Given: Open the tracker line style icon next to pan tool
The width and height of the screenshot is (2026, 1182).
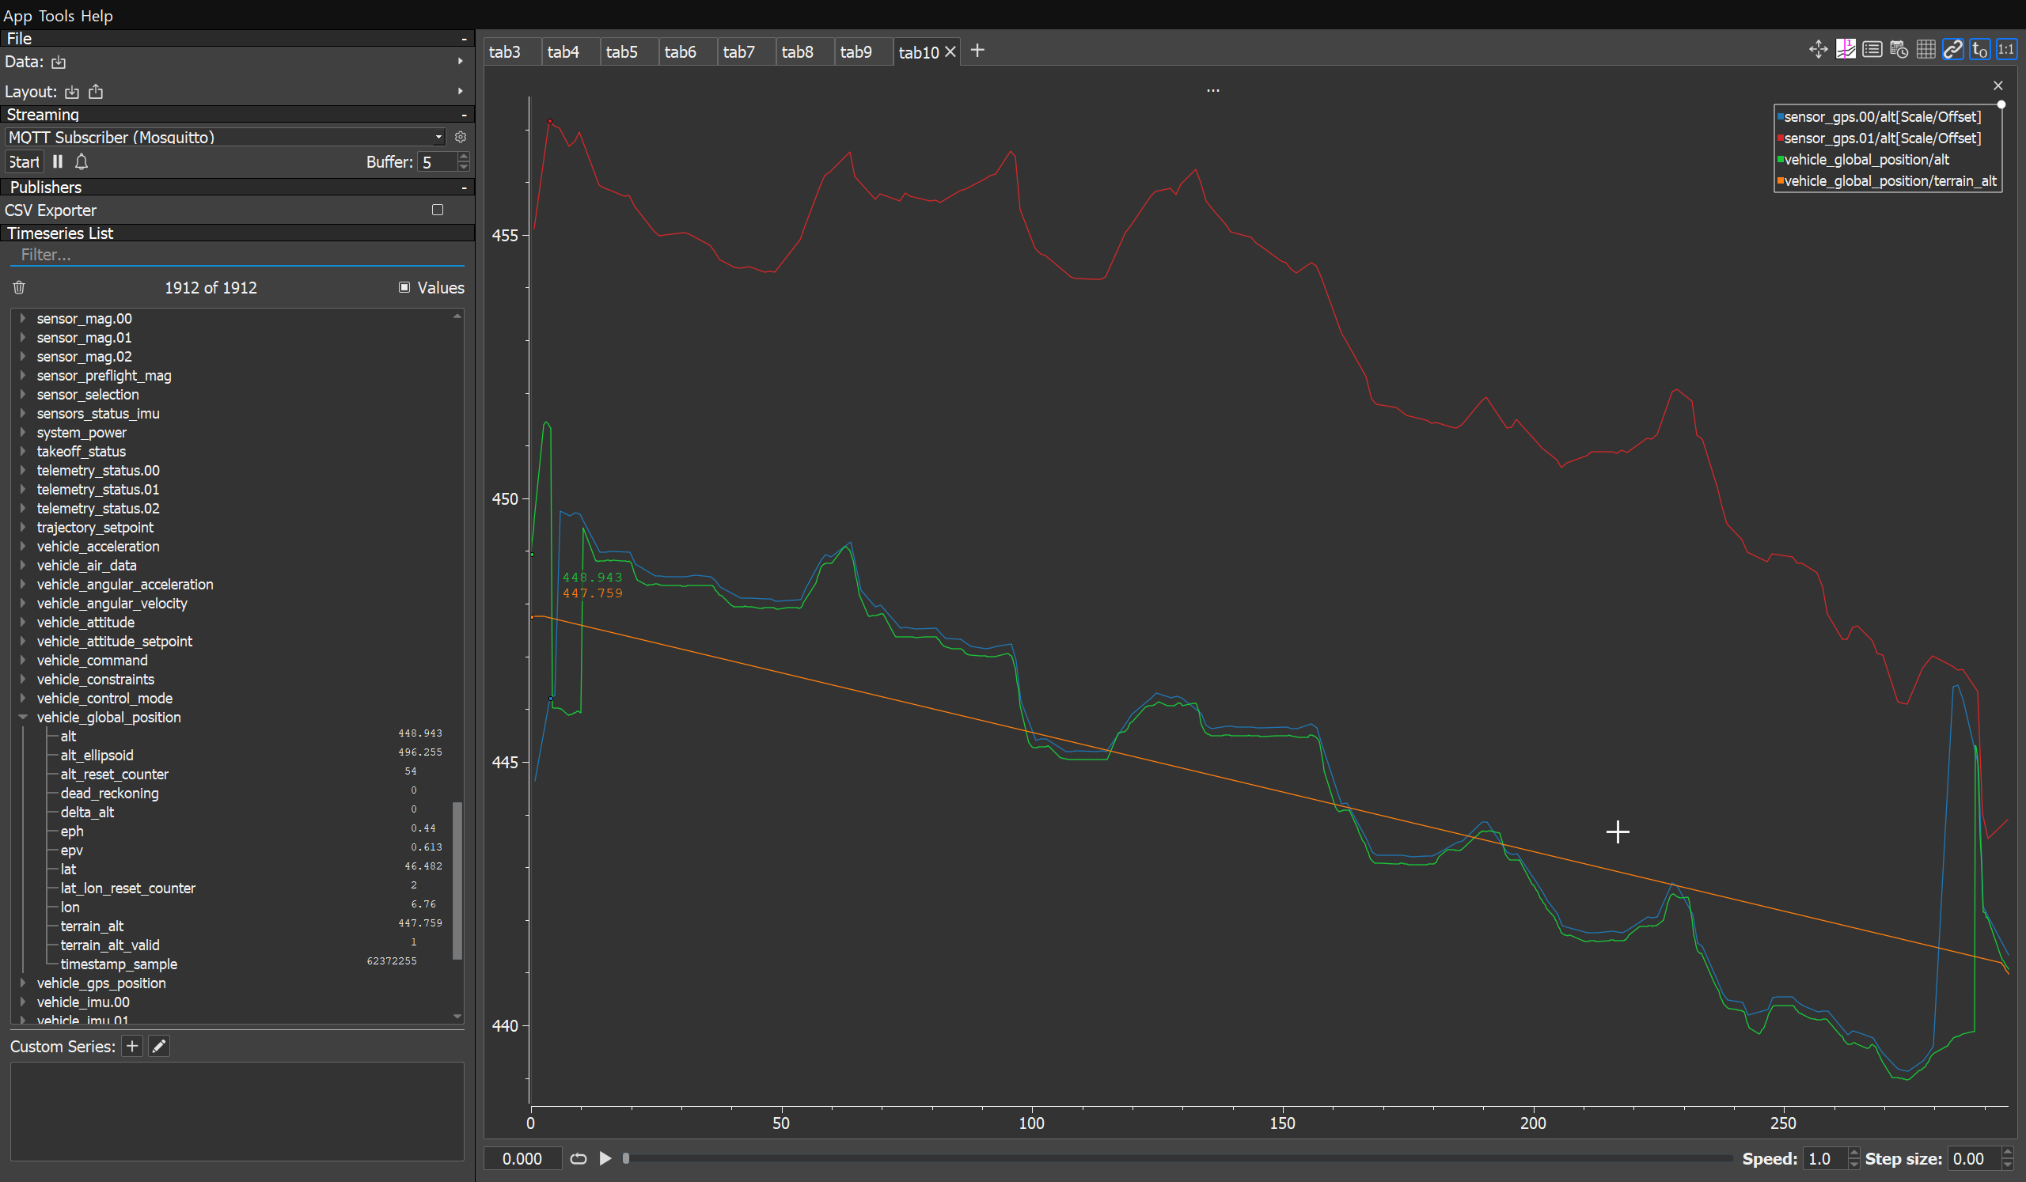Looking at the screenshot, I should coord(1845,49).
